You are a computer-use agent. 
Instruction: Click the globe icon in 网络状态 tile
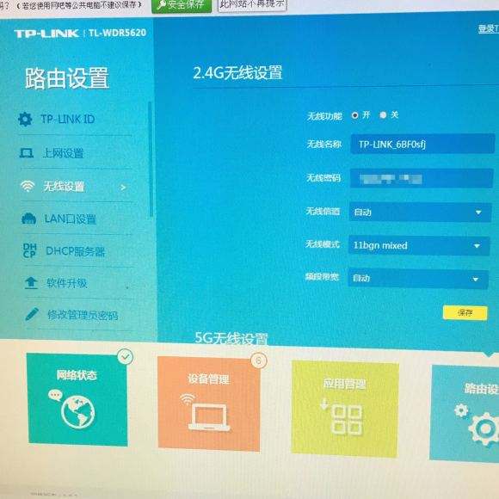point(77,412)
